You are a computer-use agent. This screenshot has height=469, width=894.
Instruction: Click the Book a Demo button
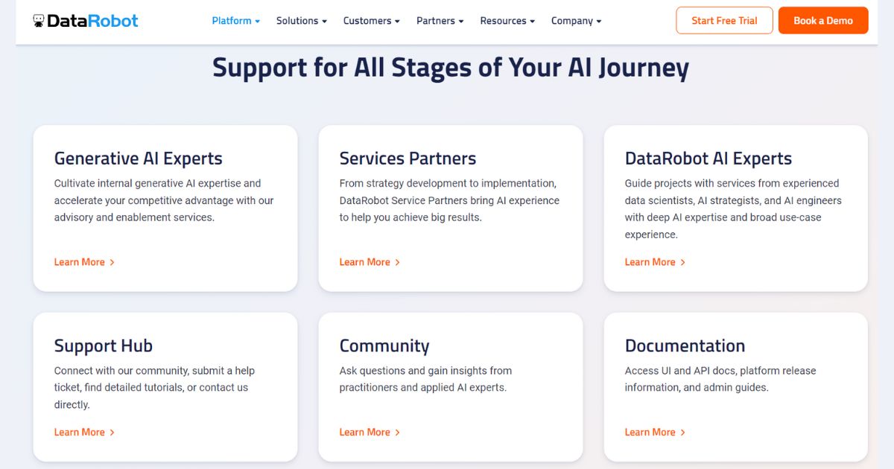point(823,20)
